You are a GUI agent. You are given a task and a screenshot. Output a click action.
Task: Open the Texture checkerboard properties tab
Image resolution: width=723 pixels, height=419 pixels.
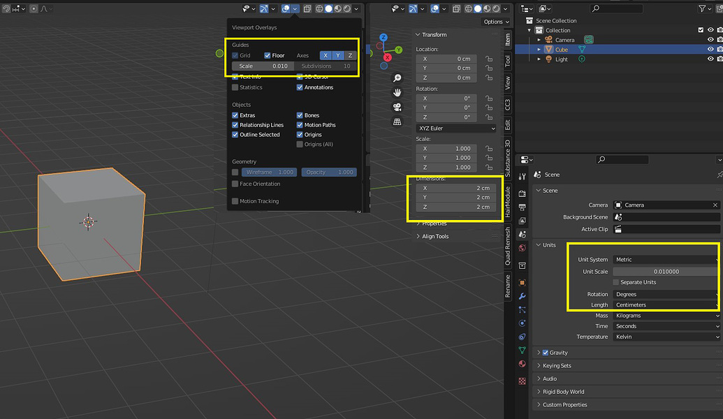(x=522, y=381)
